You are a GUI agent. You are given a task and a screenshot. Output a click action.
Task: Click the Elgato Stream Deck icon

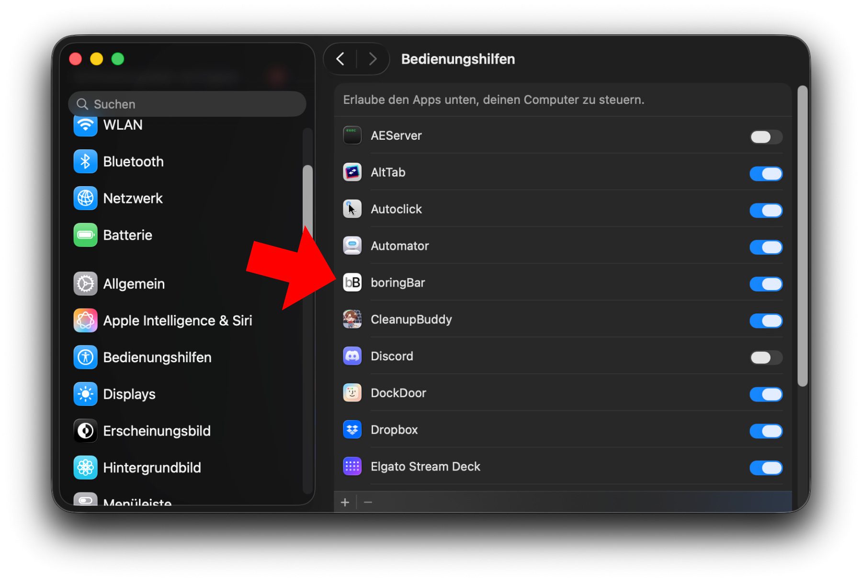pos(352,467)
